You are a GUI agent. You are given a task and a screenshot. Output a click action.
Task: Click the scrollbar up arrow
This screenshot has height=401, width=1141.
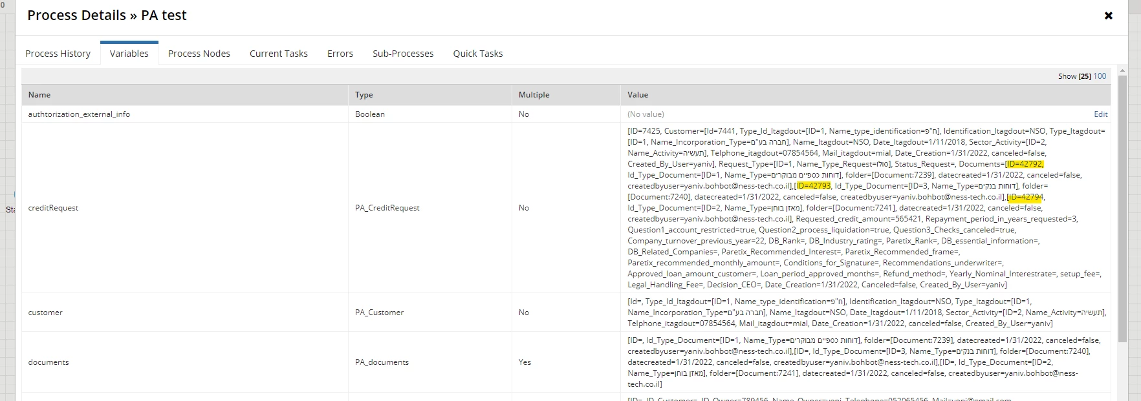click(1122, 70)
